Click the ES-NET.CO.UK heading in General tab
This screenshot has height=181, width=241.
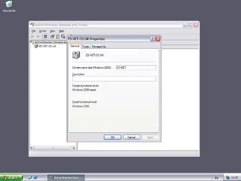point(95,55)
